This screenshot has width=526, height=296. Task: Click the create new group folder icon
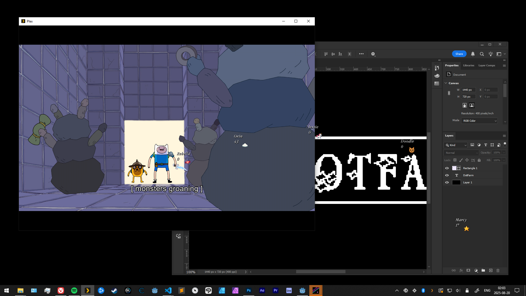click(x=483, y=271)
